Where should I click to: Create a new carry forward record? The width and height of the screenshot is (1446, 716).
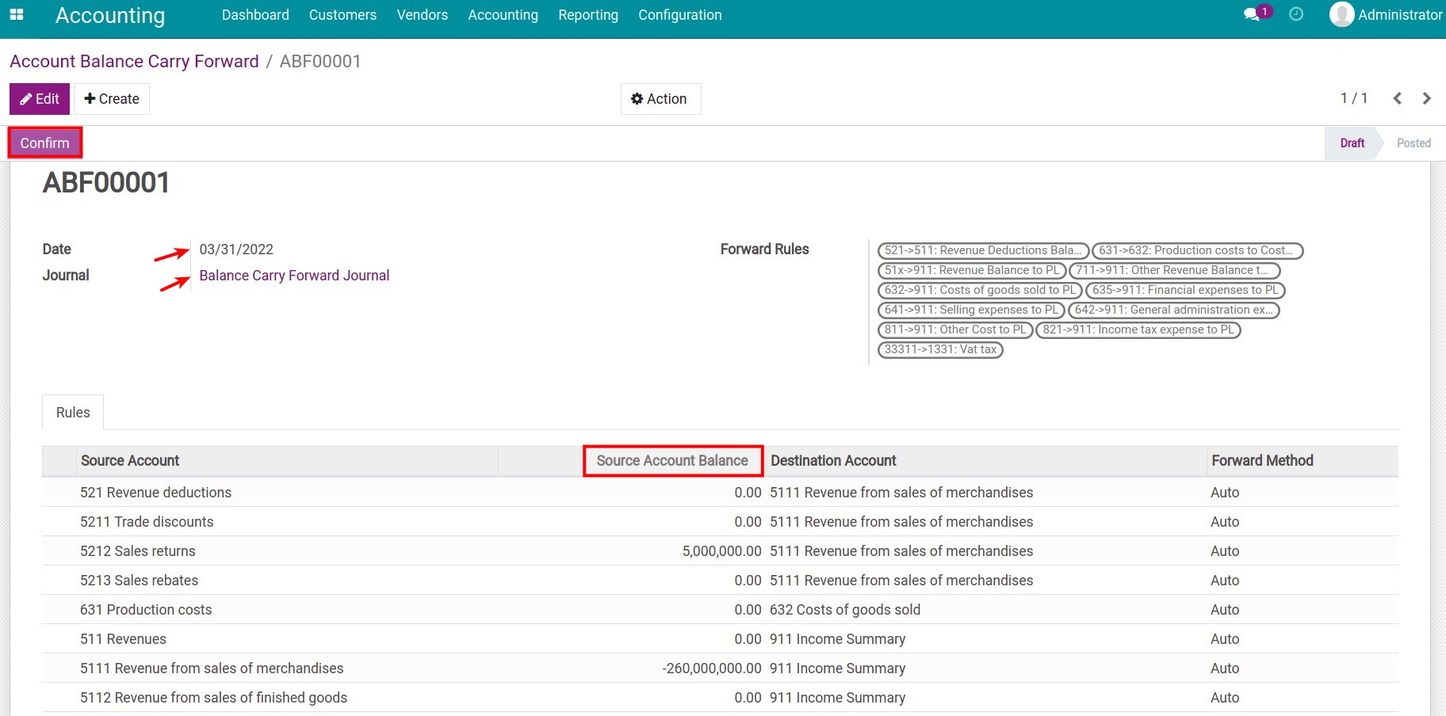(x=112, y=99)
